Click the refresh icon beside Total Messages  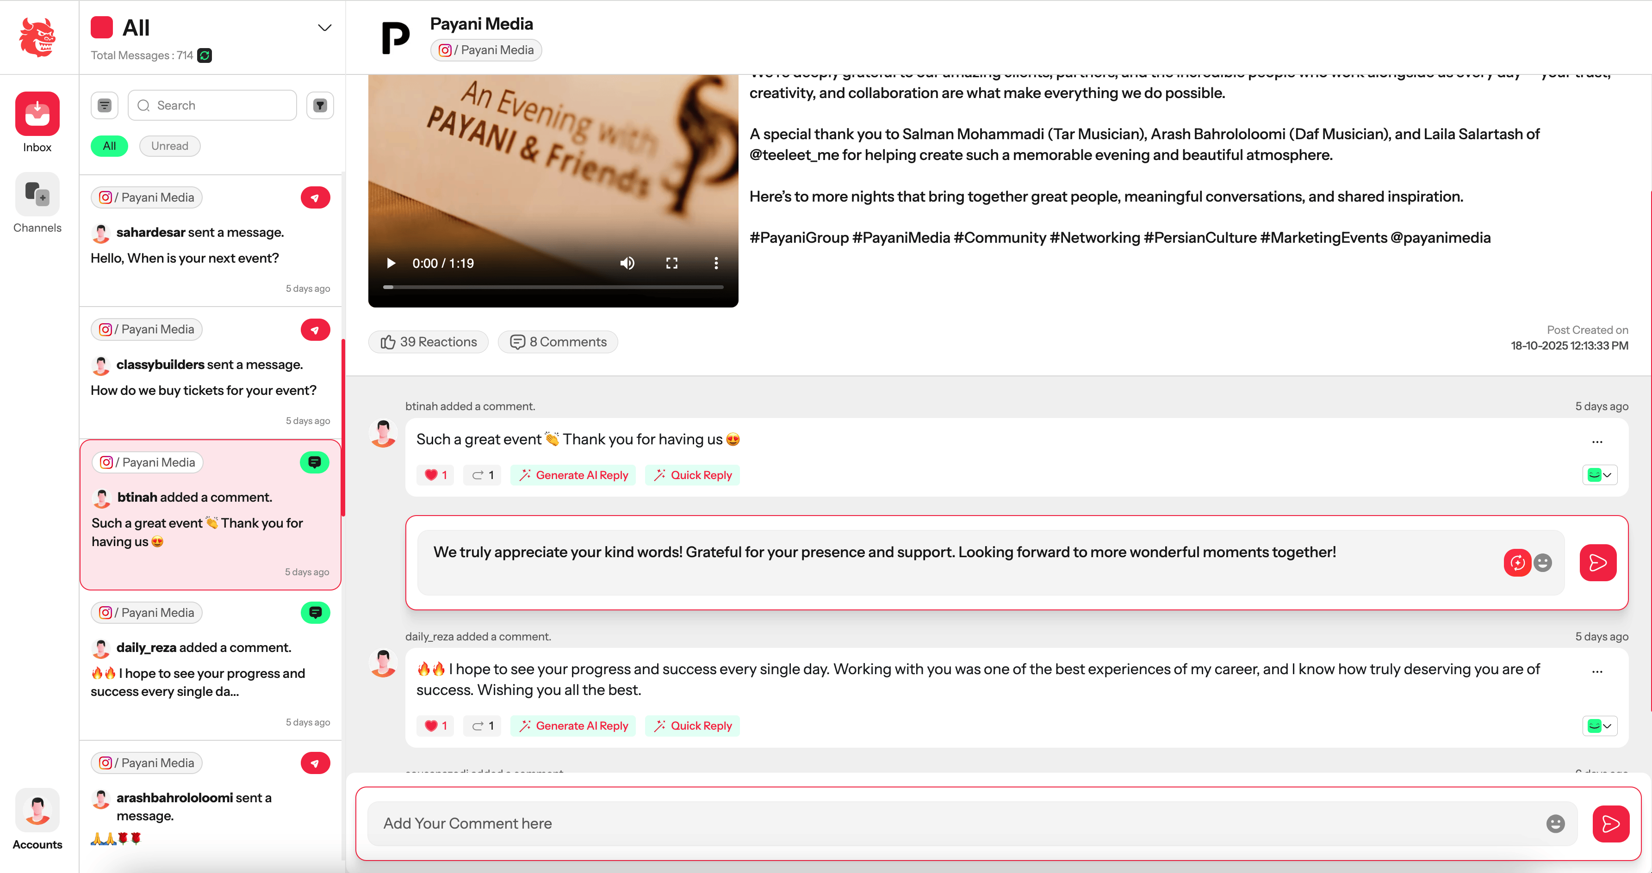tap(205, 55)
